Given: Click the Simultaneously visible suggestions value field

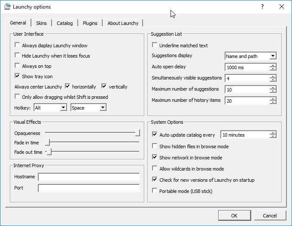Looking at the screenshot, I should click(247, 79).
